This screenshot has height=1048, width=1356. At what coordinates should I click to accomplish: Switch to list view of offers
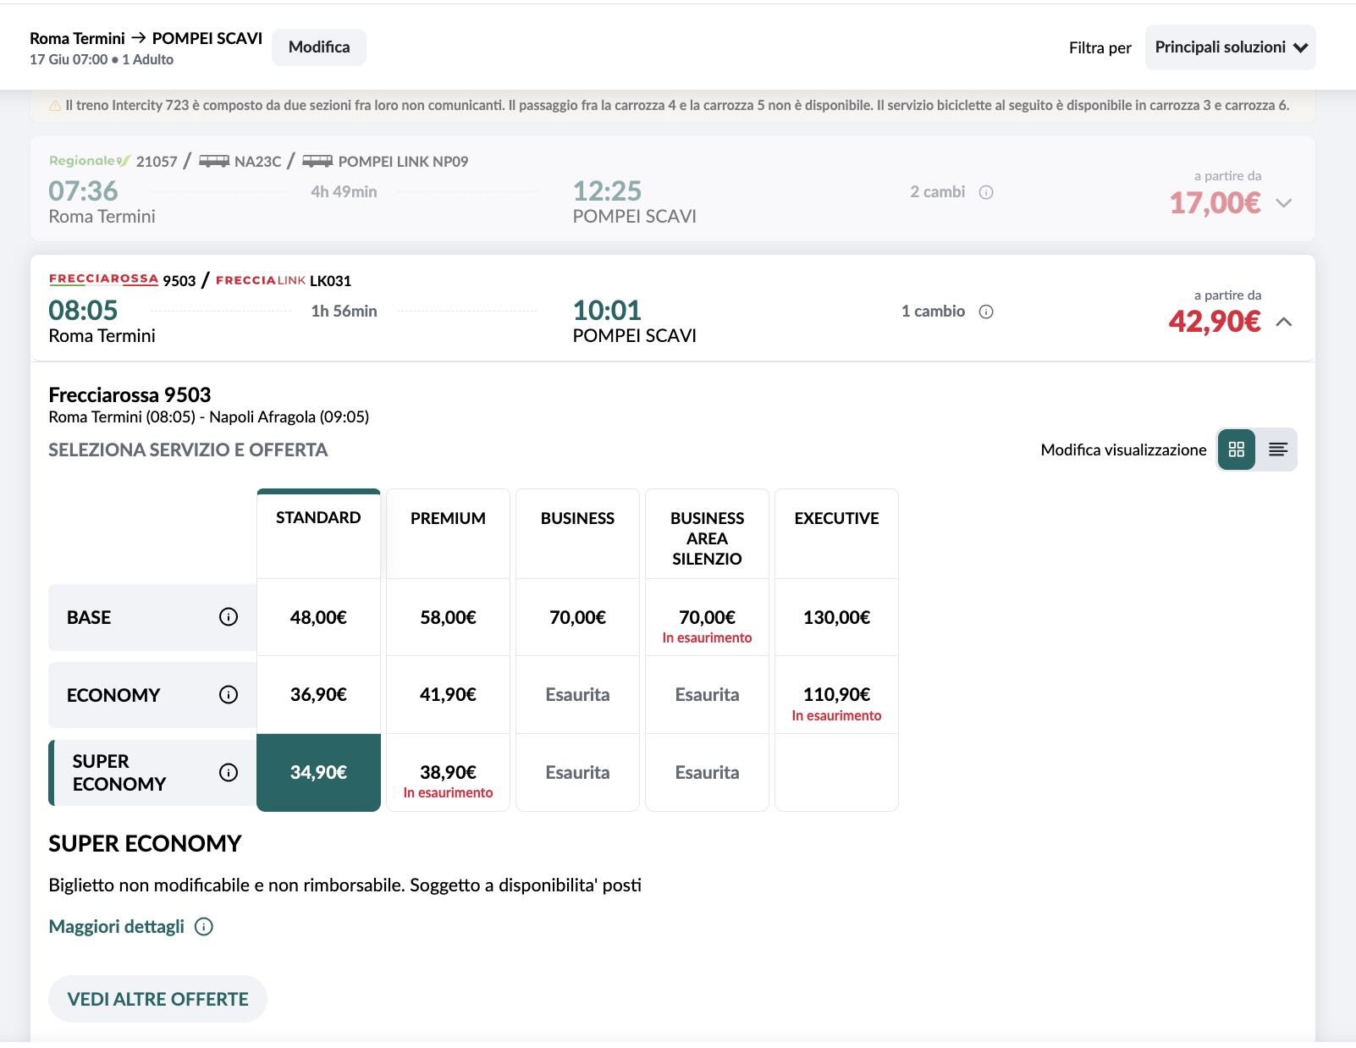pyautogui.click(x=1277, y=450)
